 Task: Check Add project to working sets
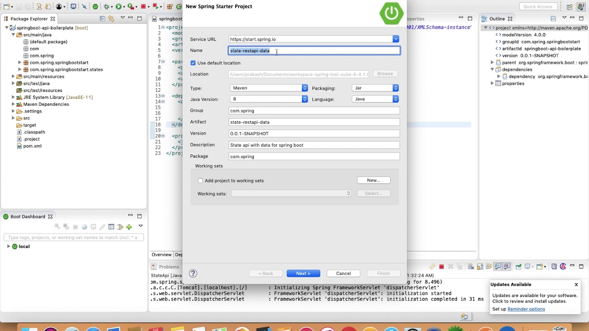coord(200,181)
